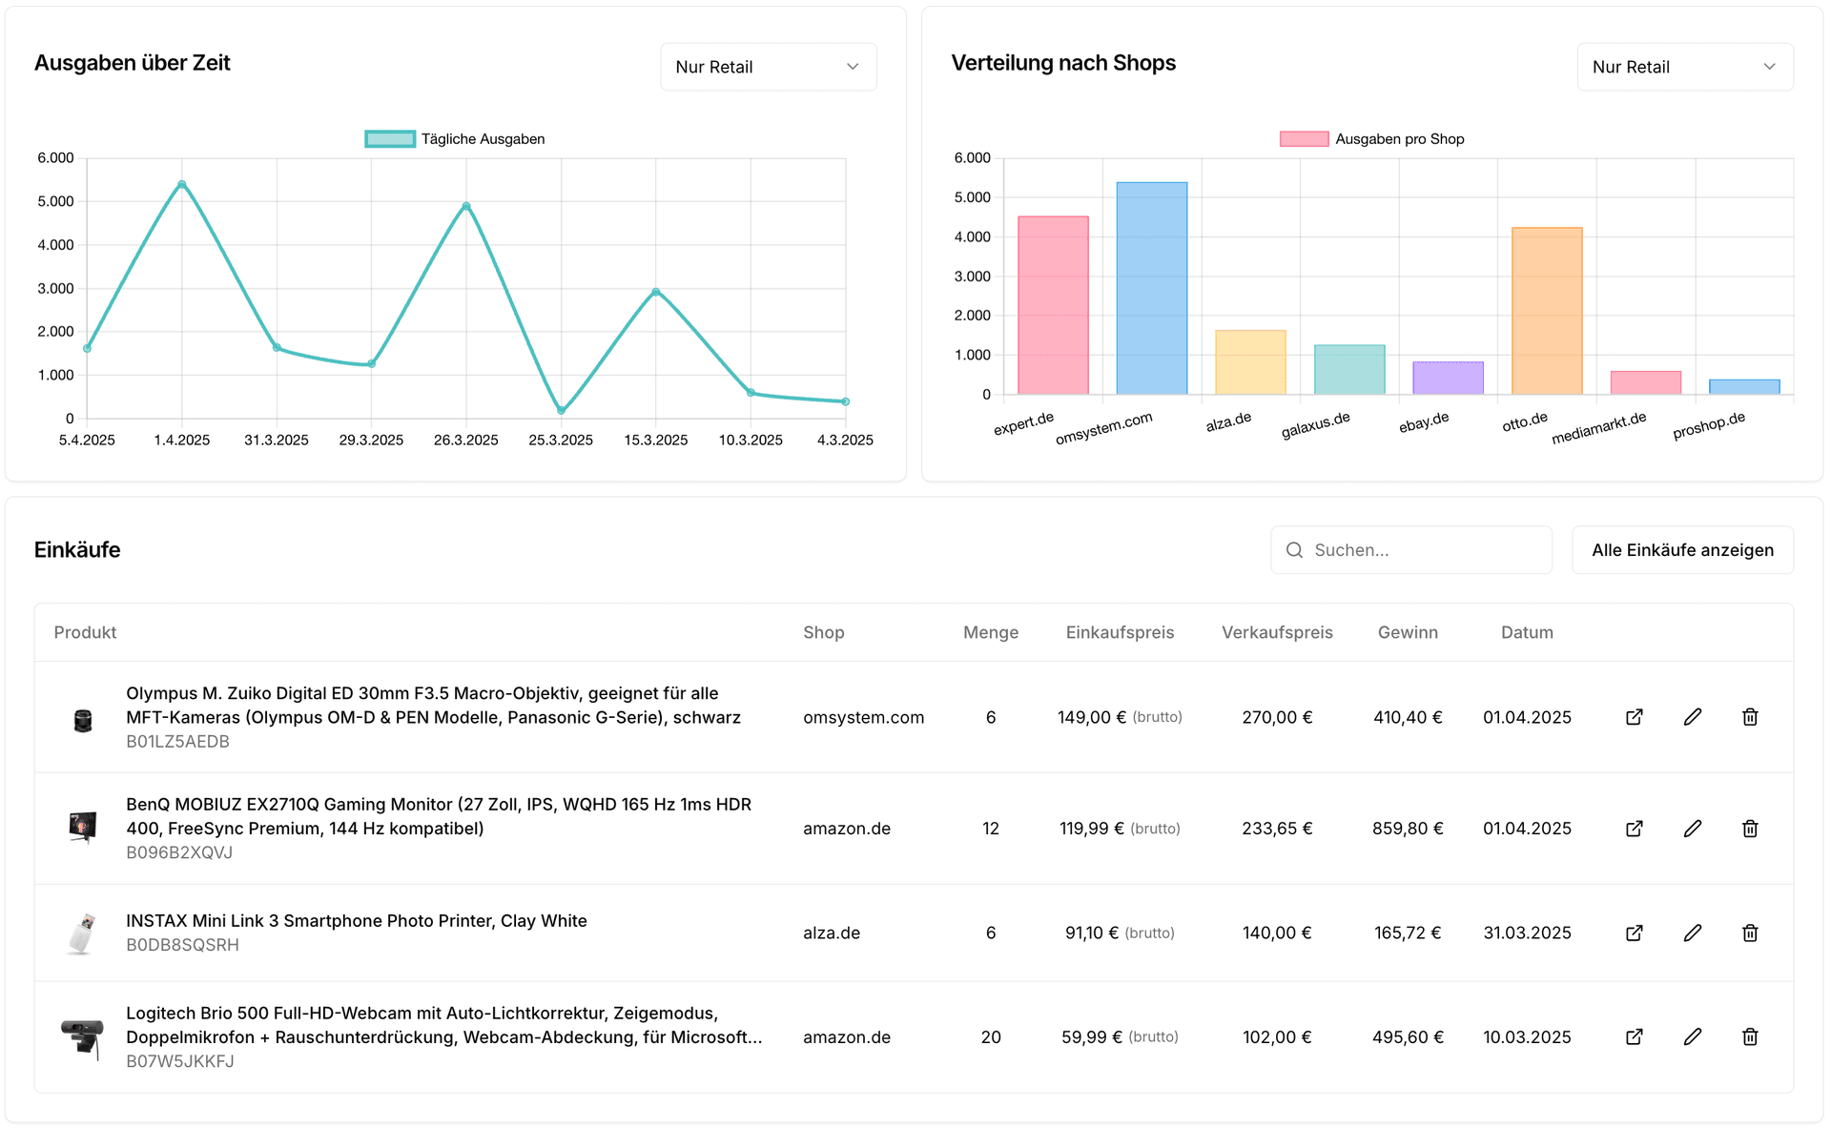Screen dimensions: 1831x1128
Task: Delete the BenQ MOBIUZ monitor entry
Action: point(1751,828)
